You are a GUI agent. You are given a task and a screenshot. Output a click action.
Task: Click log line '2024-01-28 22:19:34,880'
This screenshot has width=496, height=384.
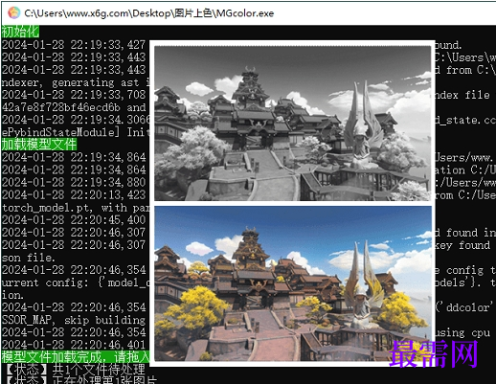pyautogui.click(x=74, y=182)
